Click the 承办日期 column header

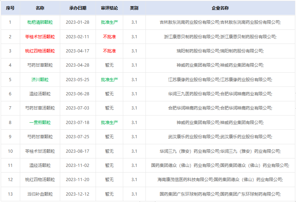tap(78, 8)
